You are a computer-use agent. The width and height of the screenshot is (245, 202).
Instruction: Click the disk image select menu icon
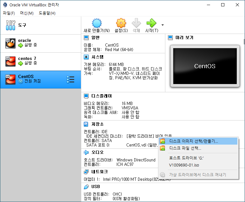pos(162,141)
